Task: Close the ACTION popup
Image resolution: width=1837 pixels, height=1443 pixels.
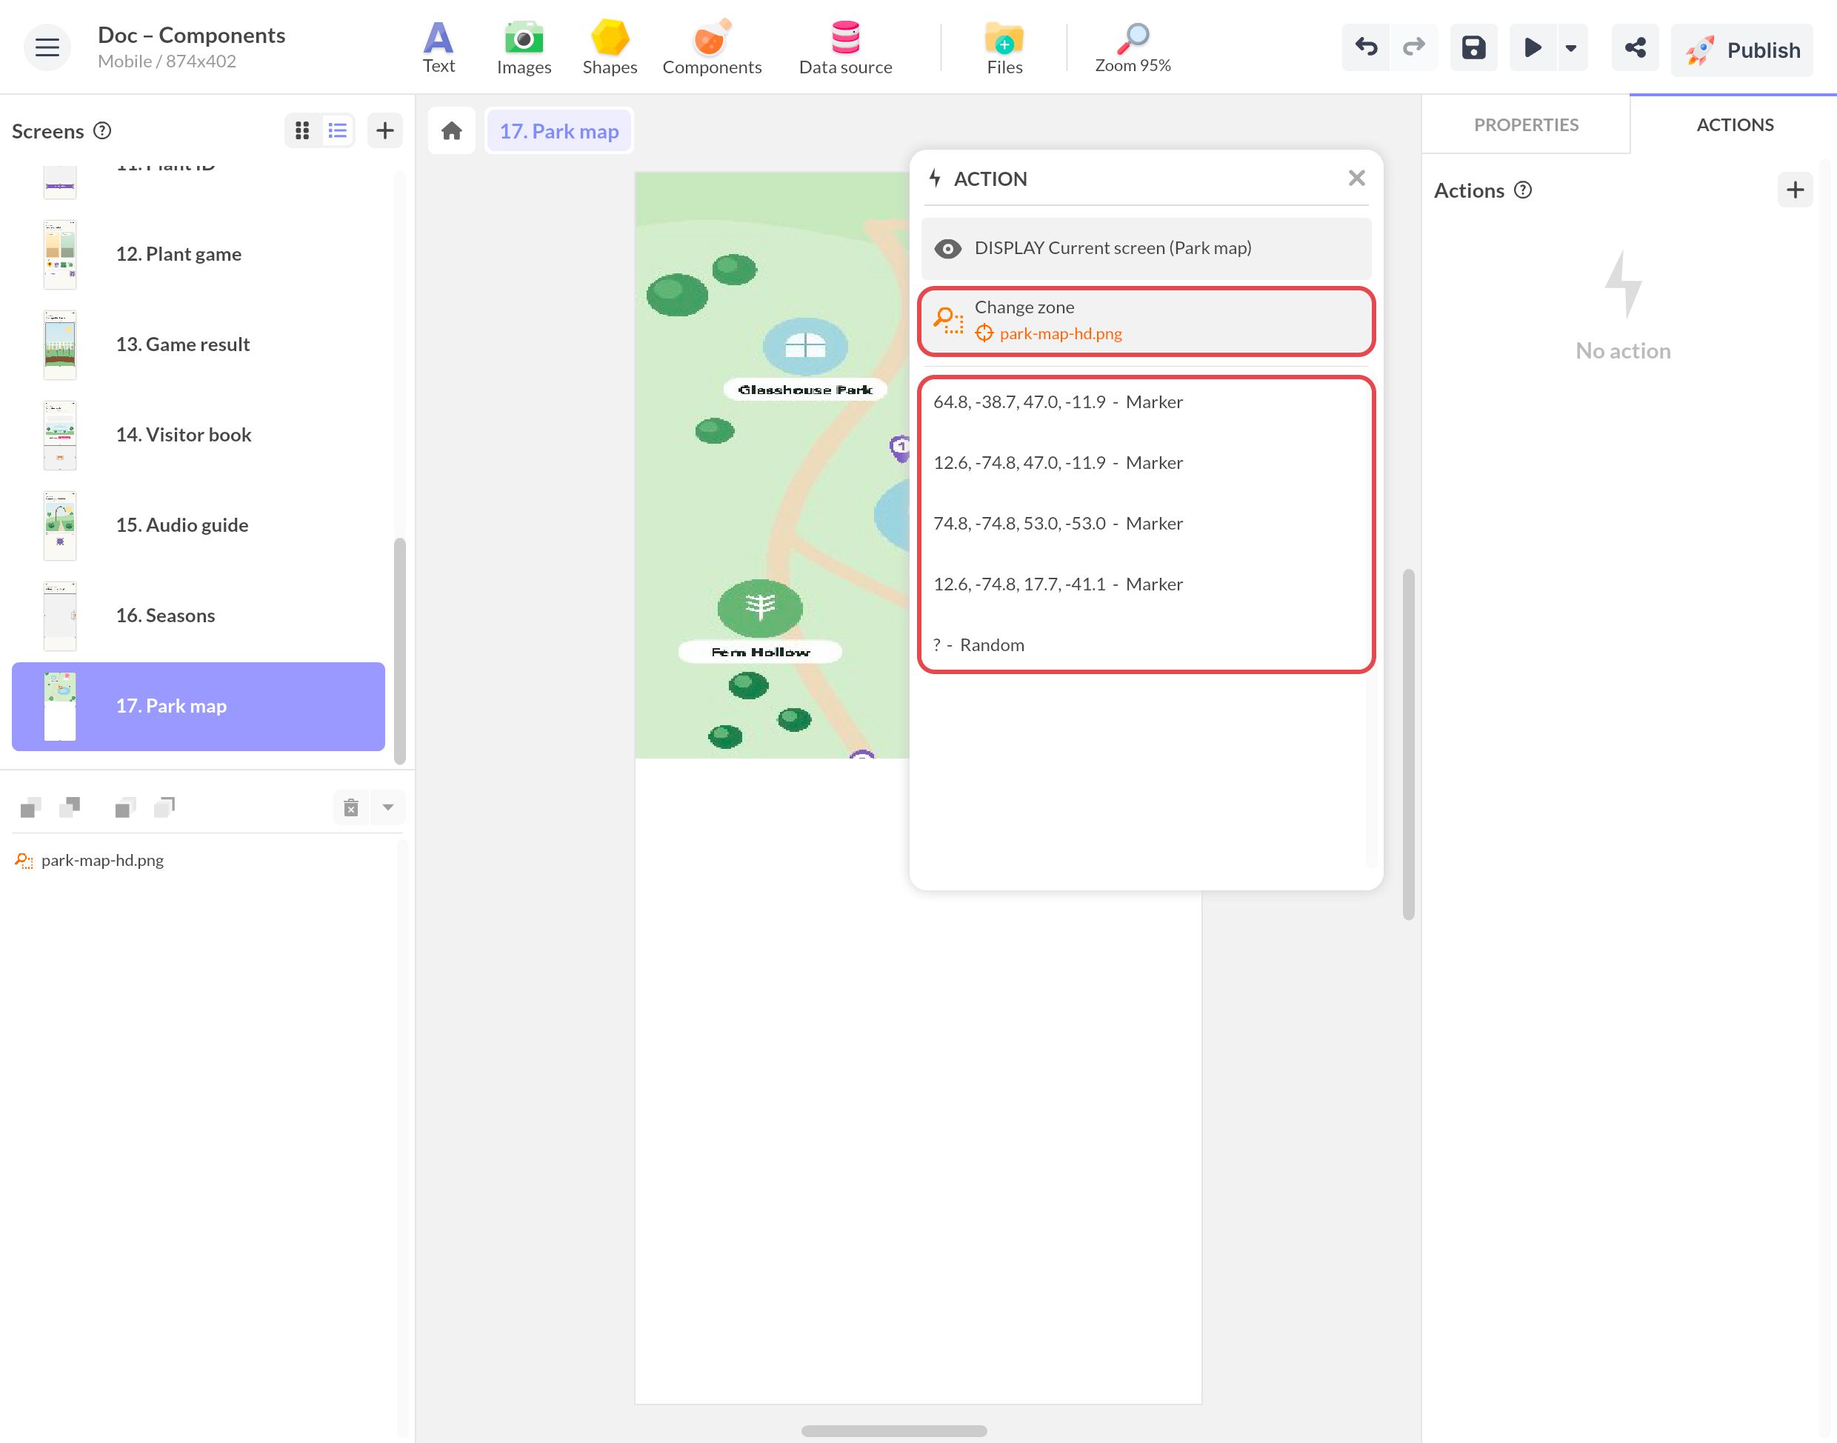Action: click(1356, 179)
